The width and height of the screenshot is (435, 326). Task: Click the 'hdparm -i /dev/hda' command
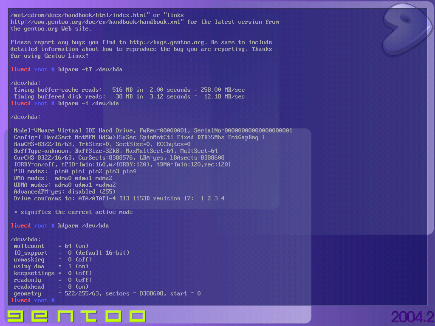pyautogui.click(x=88, y=104)
